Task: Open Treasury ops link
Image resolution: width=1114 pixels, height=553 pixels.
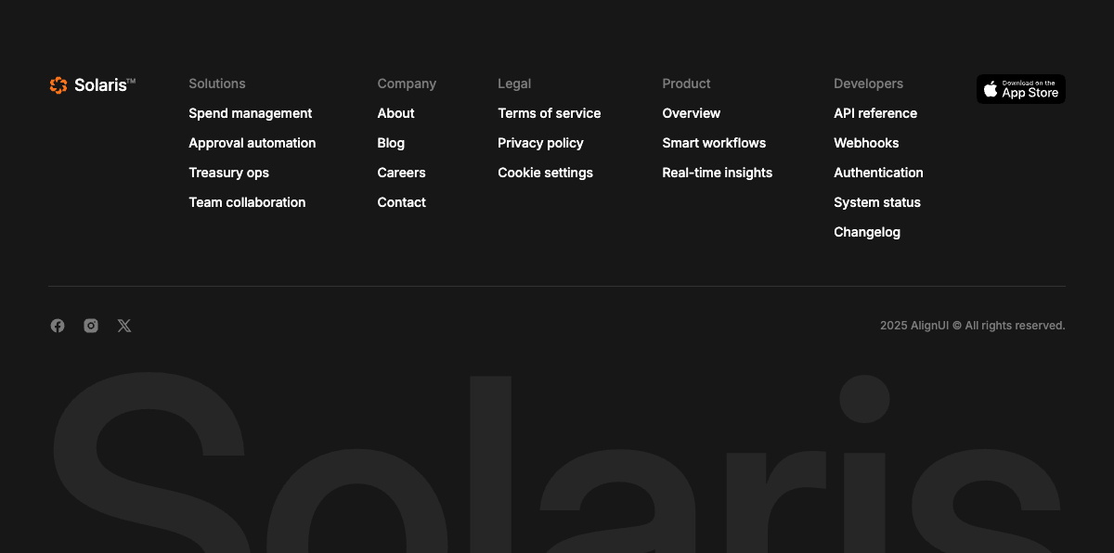Action: pos(228,173)
